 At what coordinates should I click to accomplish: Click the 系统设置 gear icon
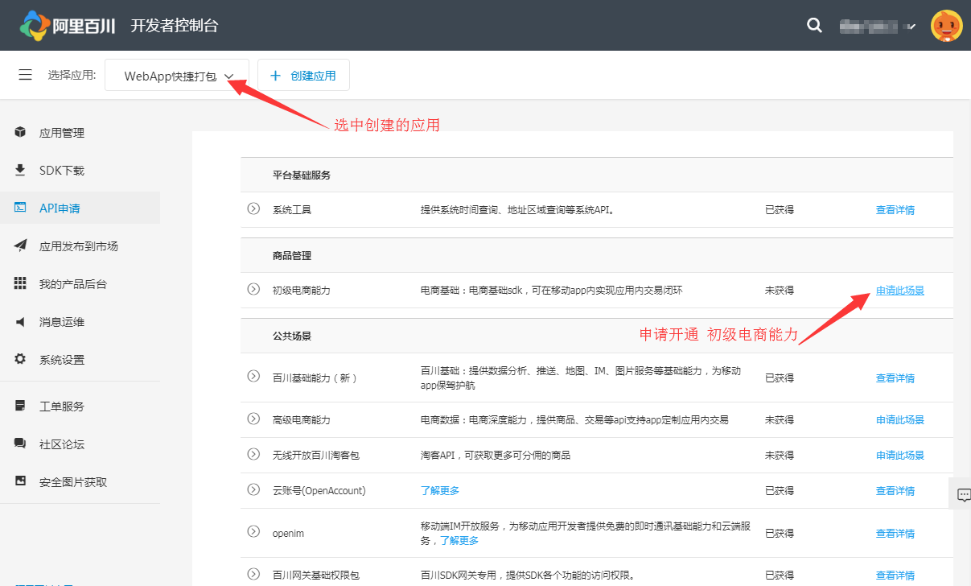pos(20,359)
